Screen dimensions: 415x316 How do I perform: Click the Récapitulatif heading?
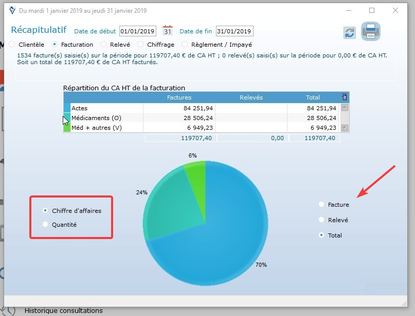click(x=39, y=30)
